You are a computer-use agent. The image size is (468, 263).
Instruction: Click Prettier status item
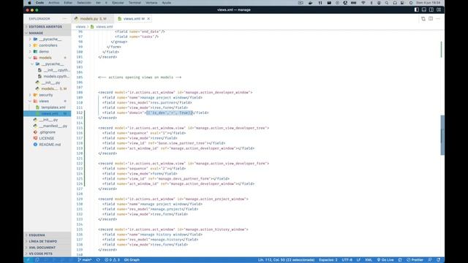click(x=415, y=260)
